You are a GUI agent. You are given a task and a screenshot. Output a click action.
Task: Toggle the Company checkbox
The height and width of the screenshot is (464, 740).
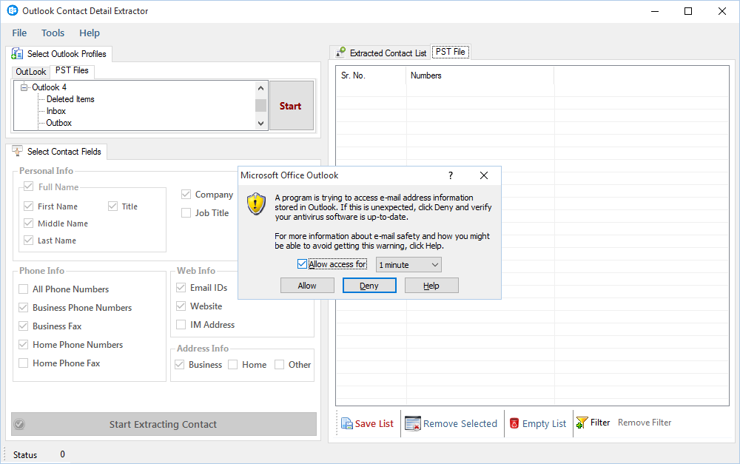tap(186, 195)
